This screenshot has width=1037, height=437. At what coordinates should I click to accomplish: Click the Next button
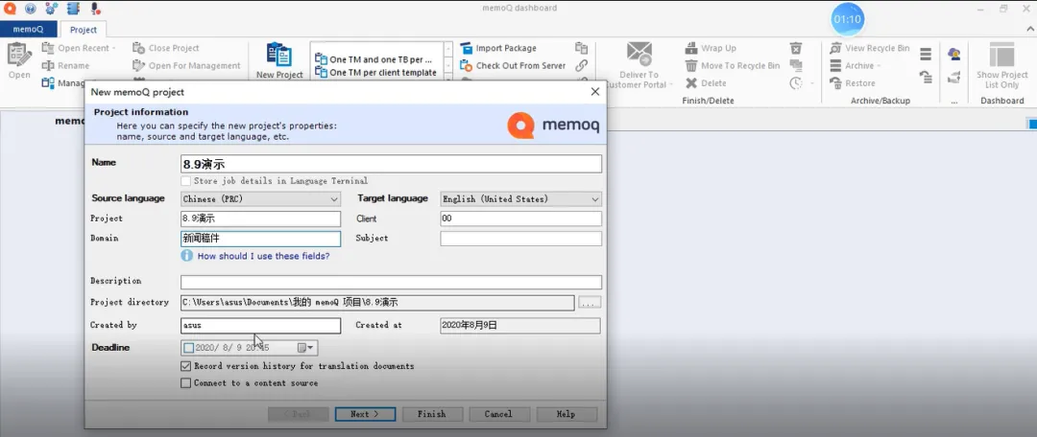(x=365, y=414)
